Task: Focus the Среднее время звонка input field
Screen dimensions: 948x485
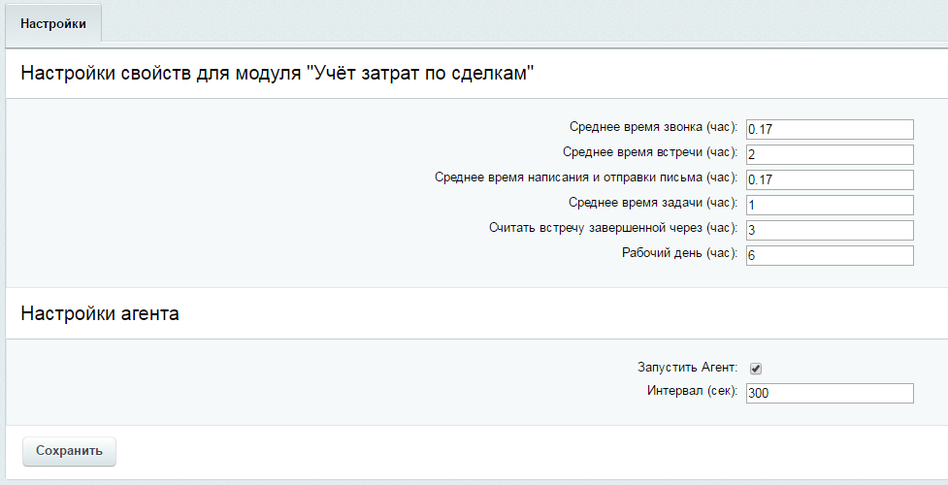Action: (830, 129)
